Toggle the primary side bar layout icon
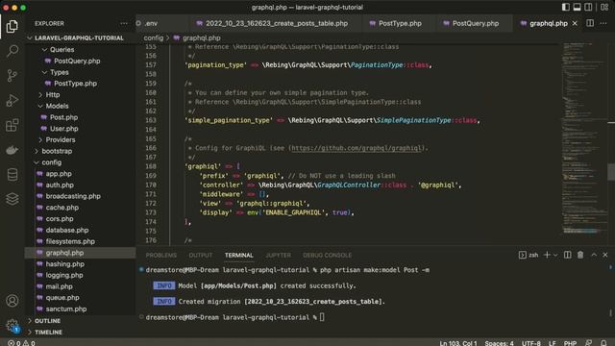 click(x=565, y=7)
